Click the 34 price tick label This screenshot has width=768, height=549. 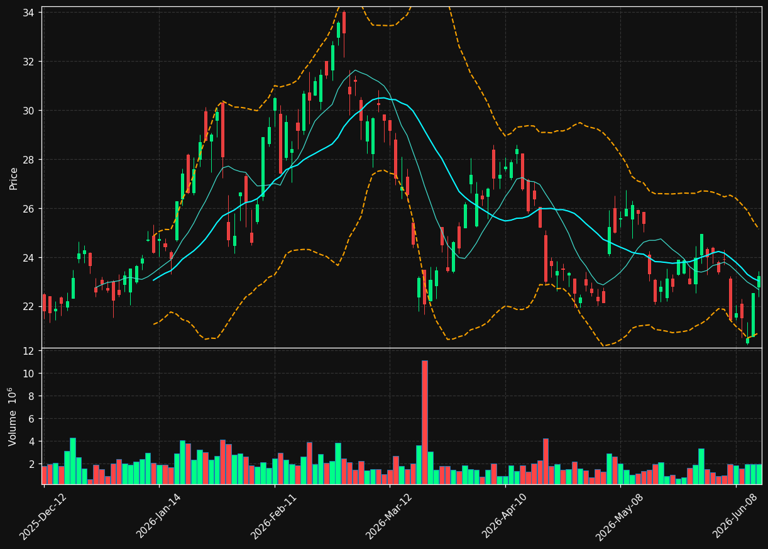point(30,12)
